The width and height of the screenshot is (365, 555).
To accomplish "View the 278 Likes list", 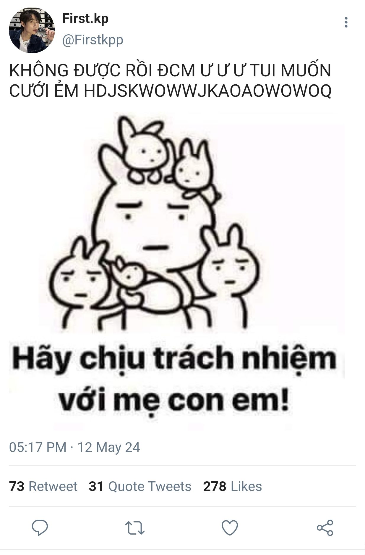I will click(232, 486).
